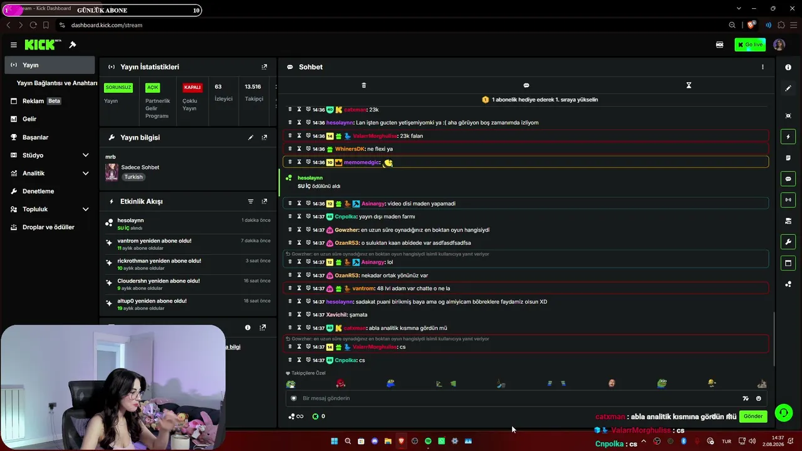Viewport: 802px width, 451px height.
Task: Click the gift subscription leaderboard banner
Action: click(539, 100)
